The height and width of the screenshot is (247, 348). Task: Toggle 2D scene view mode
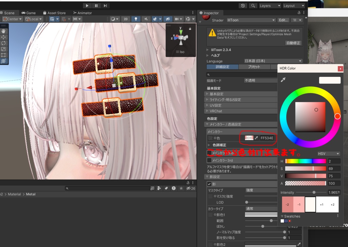pyautogui.click(x=126, y=19)
